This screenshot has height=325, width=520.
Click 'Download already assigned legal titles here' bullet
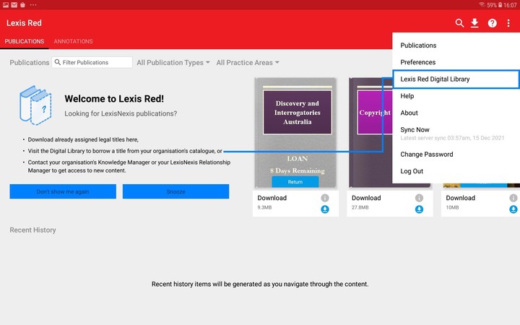83,139
